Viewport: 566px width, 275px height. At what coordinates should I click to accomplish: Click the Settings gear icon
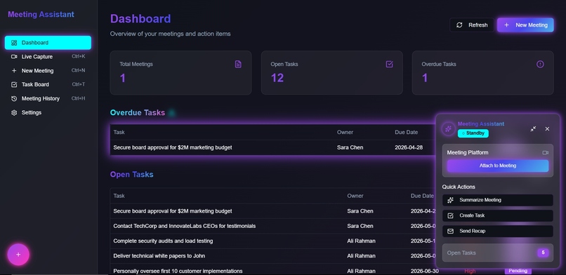click(x=14, y=112)
